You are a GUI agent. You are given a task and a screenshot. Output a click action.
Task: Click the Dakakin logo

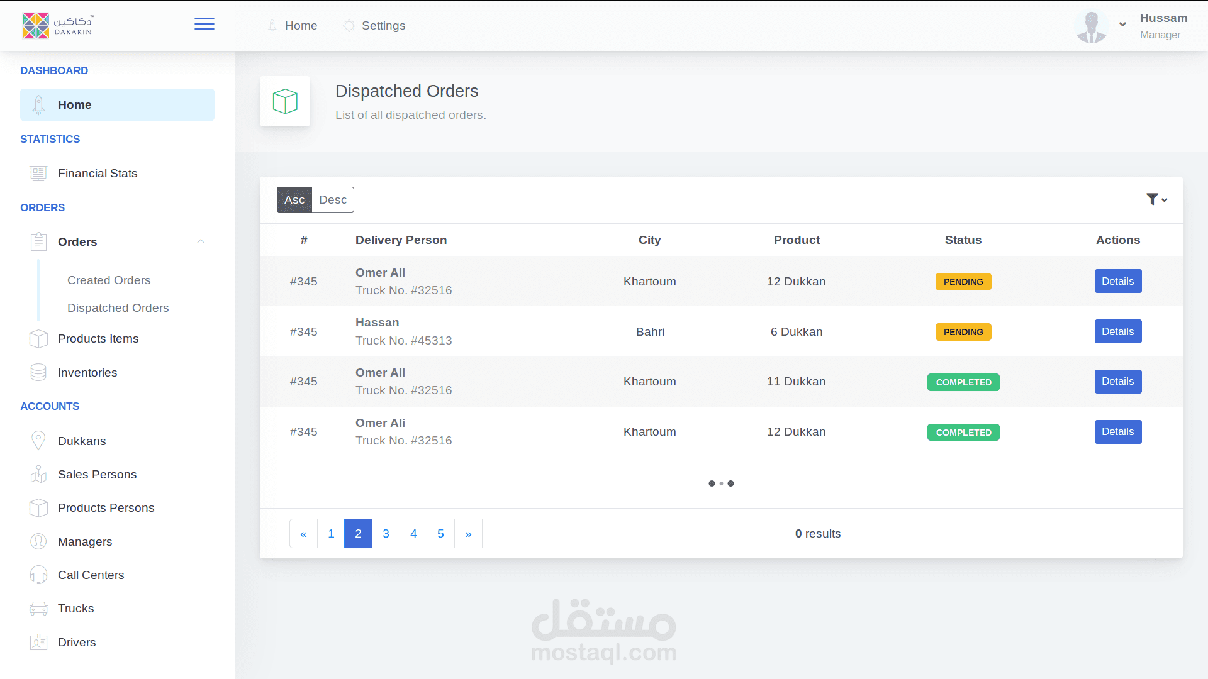tap(58, 26)
